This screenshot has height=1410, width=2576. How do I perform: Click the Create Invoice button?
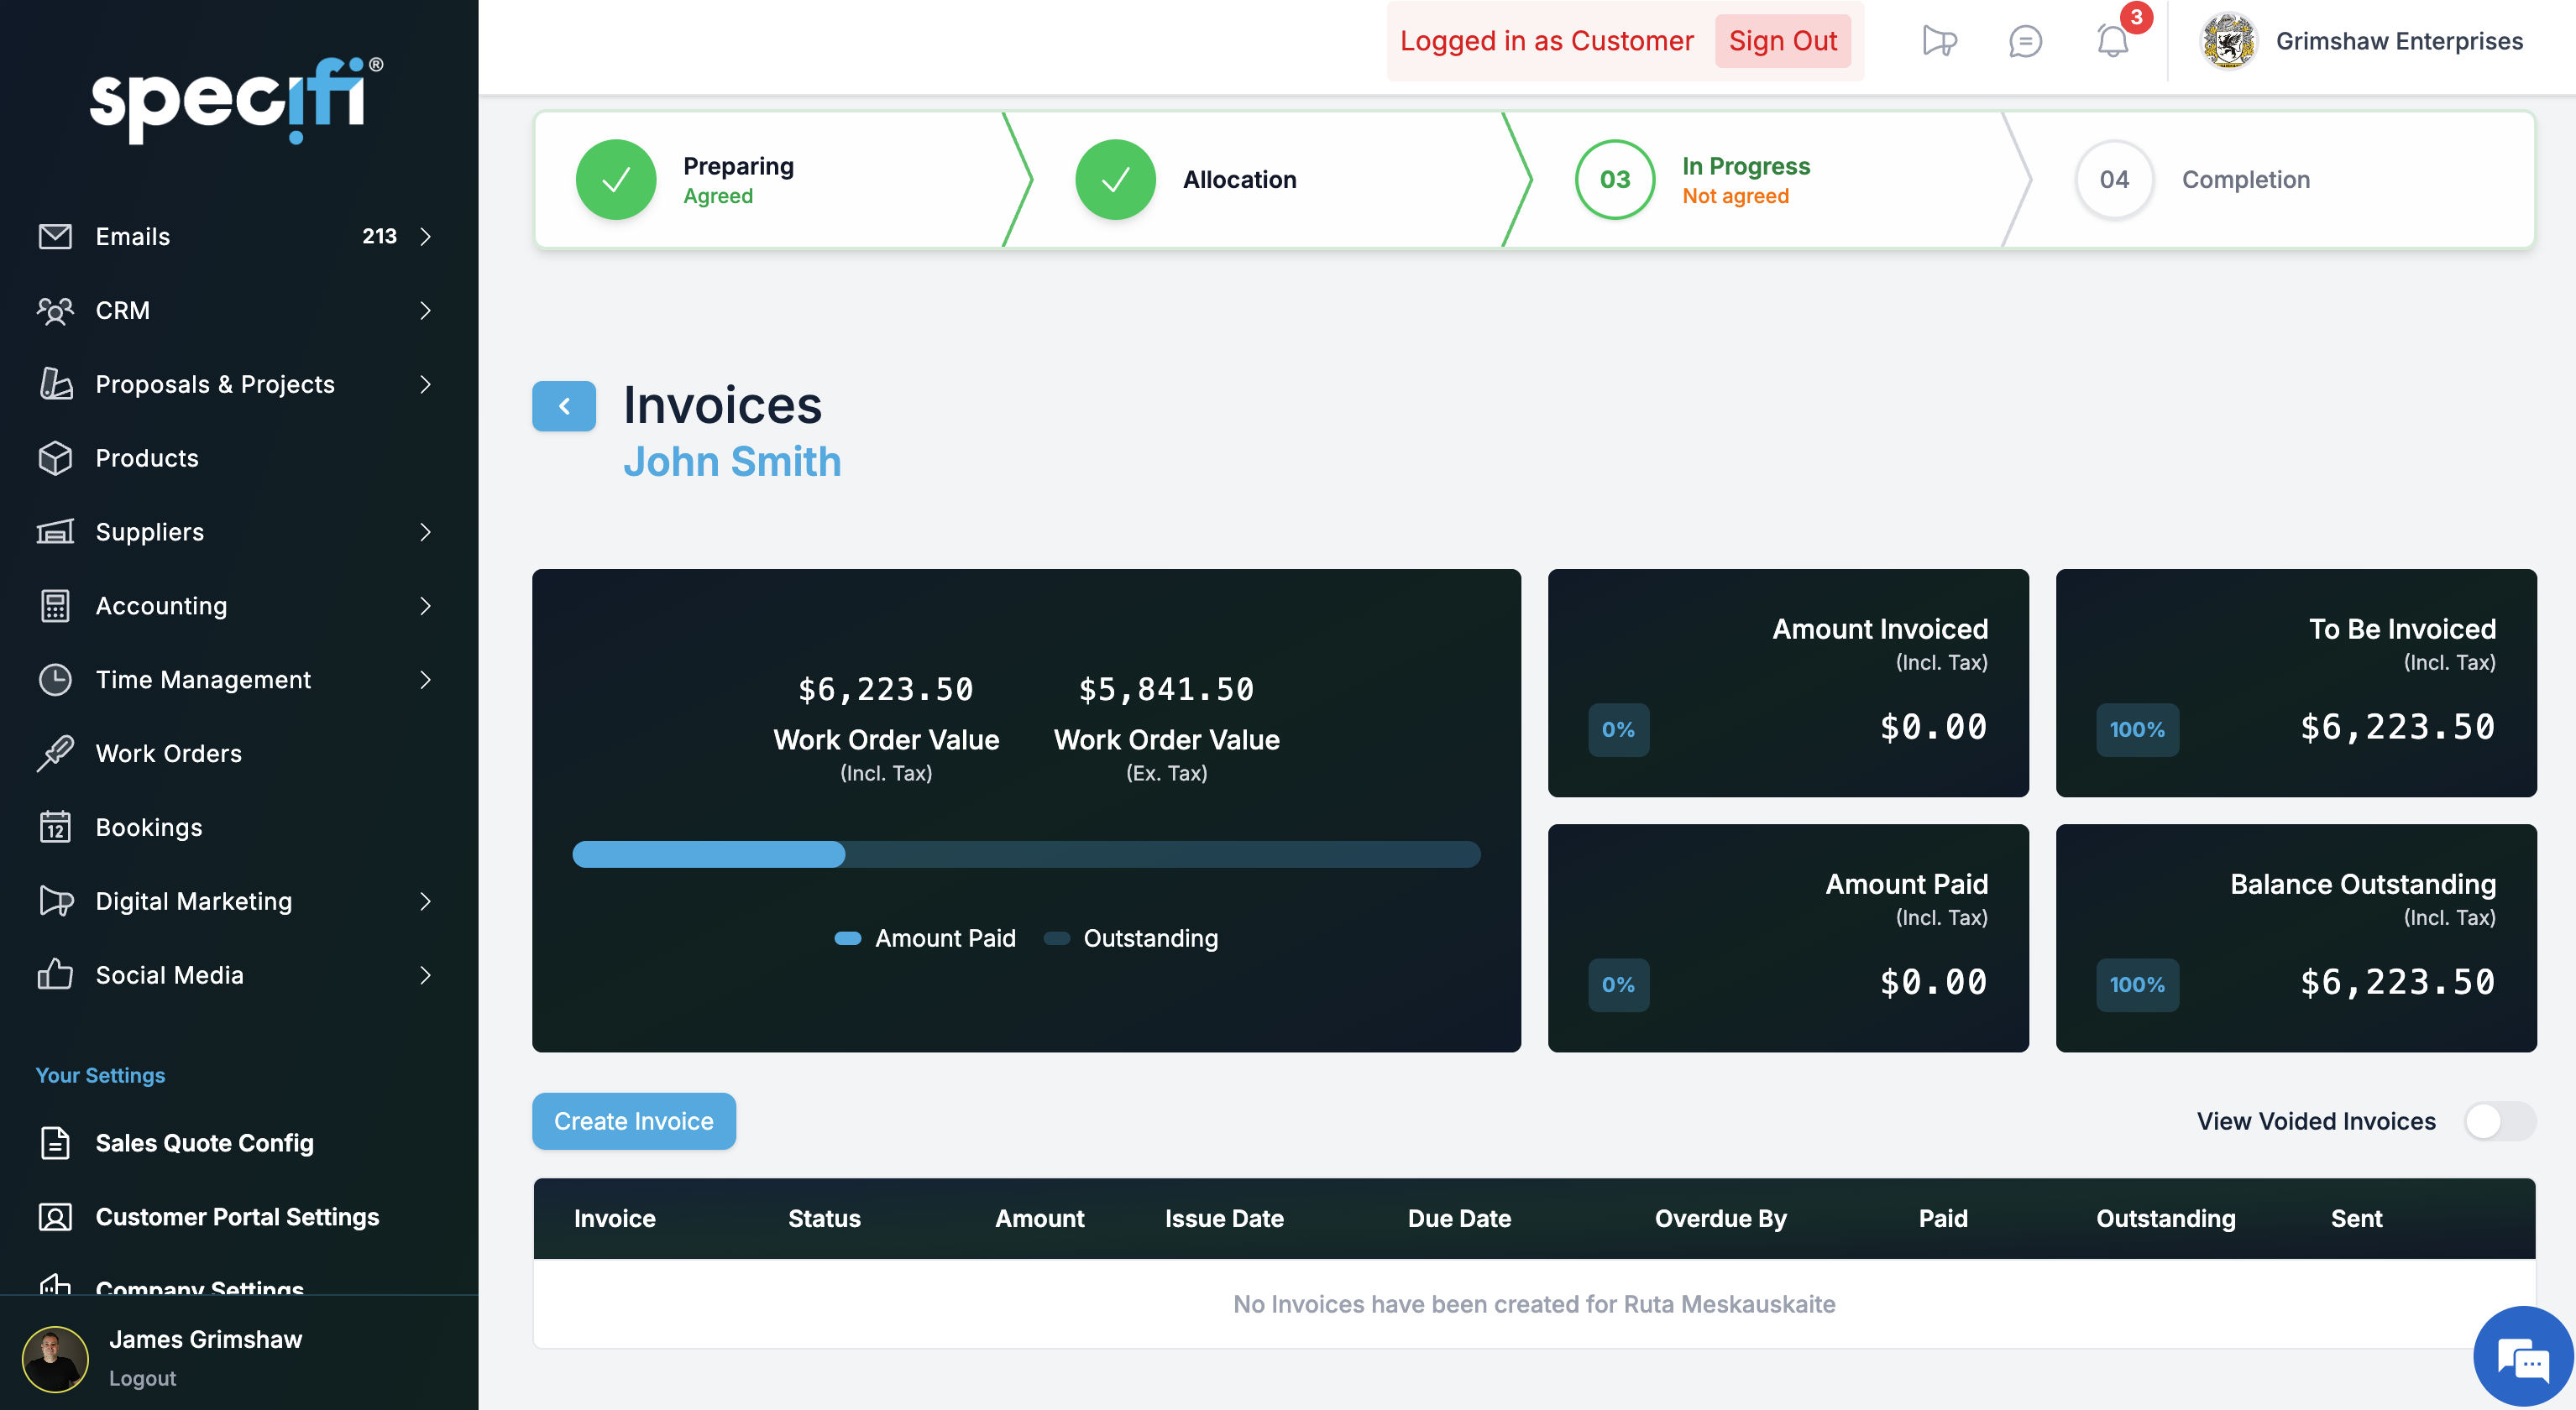point(633,1121)
